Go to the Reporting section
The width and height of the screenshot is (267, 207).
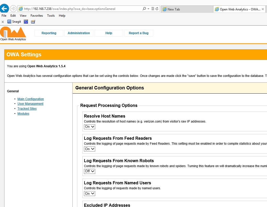[x=49, y=33]
